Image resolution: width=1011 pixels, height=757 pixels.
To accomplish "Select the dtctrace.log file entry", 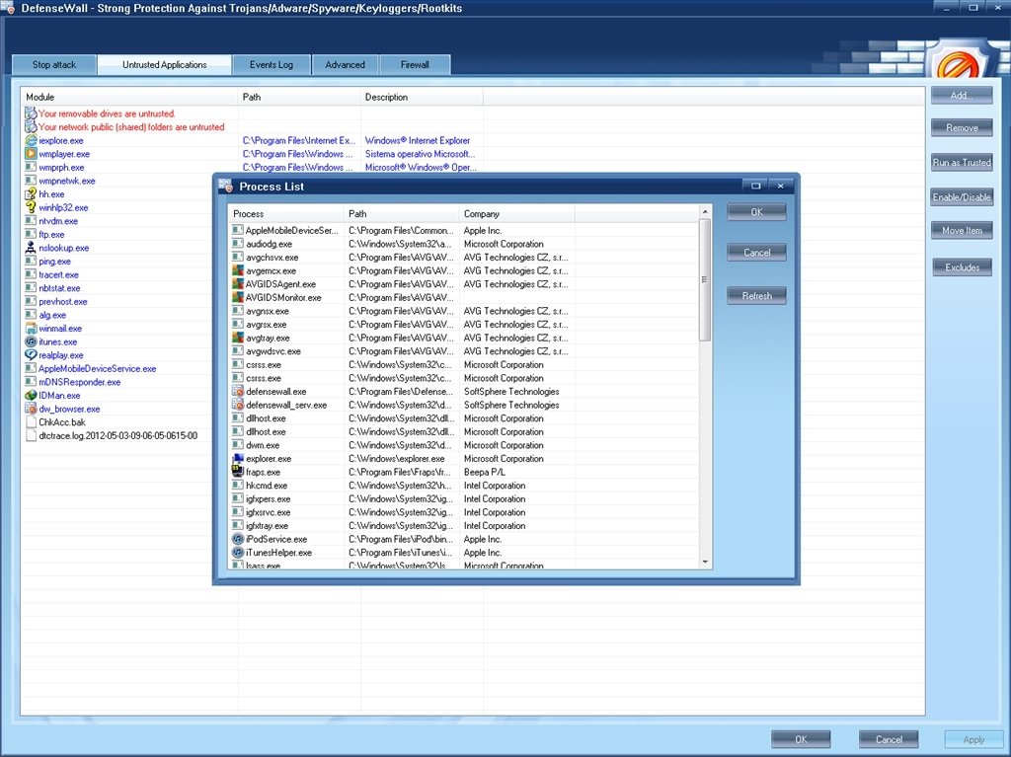I will (118, 436).
